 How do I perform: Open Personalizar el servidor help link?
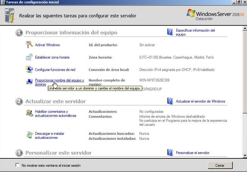193,153
